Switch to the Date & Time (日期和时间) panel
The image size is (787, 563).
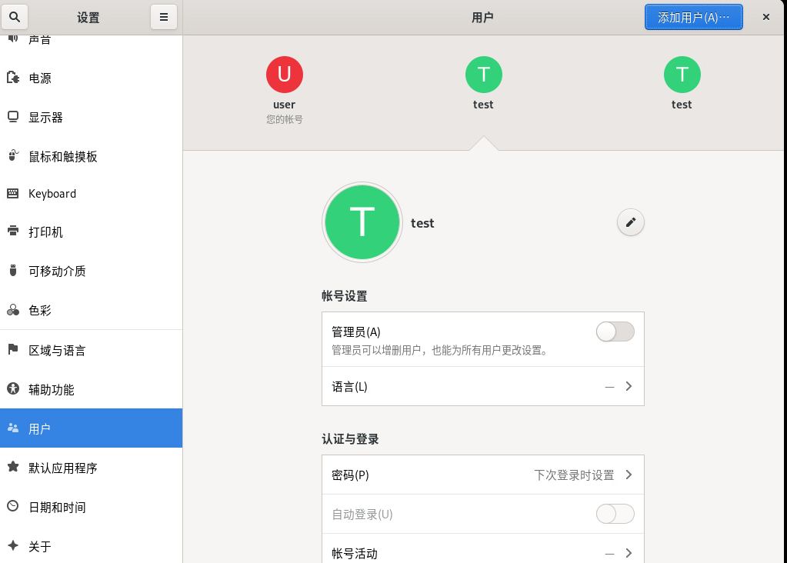point(57,507)
